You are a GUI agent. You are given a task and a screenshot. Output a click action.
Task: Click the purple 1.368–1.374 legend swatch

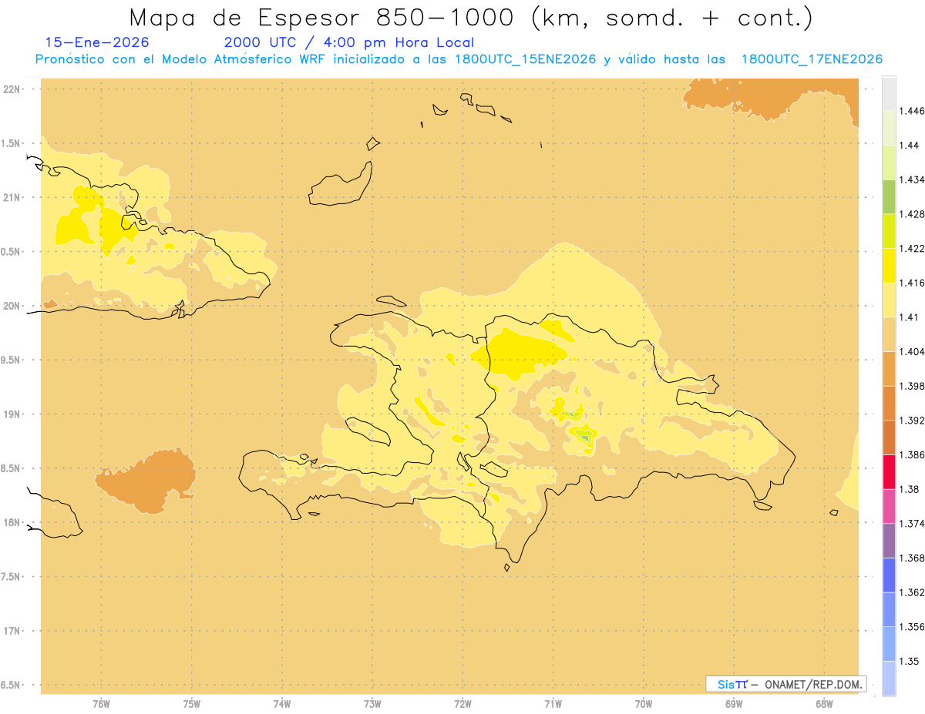coord(889,541)
